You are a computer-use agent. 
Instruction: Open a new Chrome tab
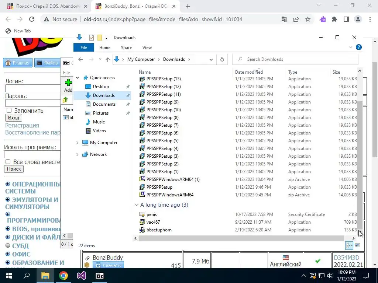[188, 6]
